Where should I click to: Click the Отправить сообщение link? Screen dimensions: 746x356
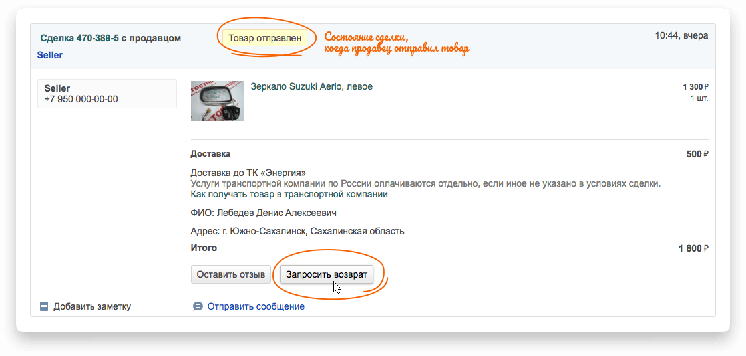tap(256, 306)
